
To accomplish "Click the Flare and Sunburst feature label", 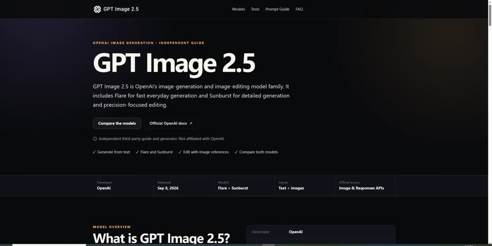I will [x=157, y=152].
